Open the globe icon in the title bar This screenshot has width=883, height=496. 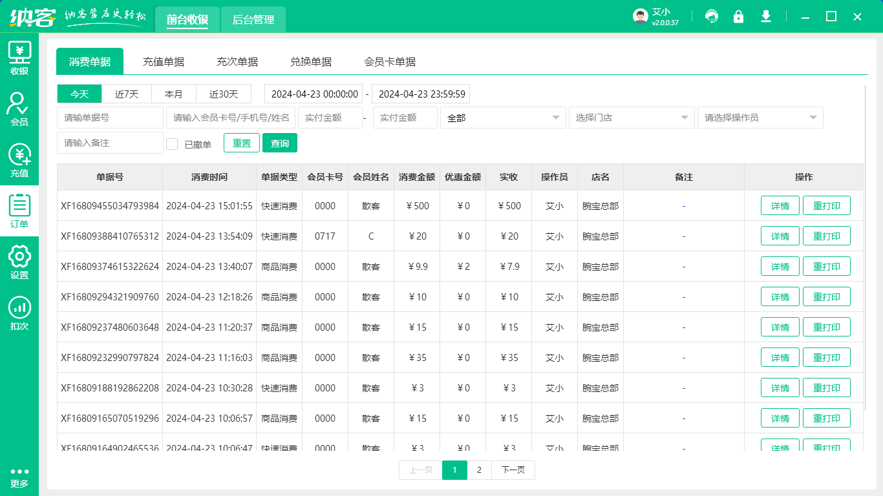coord(712,16)
